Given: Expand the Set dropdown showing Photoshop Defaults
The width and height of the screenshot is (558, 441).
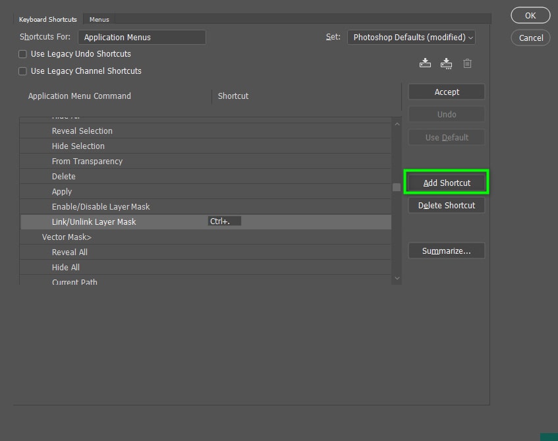Looking at the screenshot, I should 411,38.
